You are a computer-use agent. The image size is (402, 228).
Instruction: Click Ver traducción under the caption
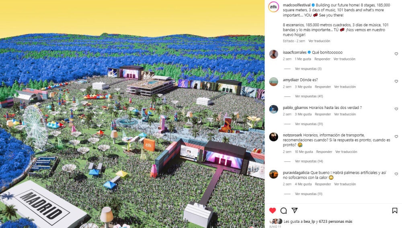(319, 41)
